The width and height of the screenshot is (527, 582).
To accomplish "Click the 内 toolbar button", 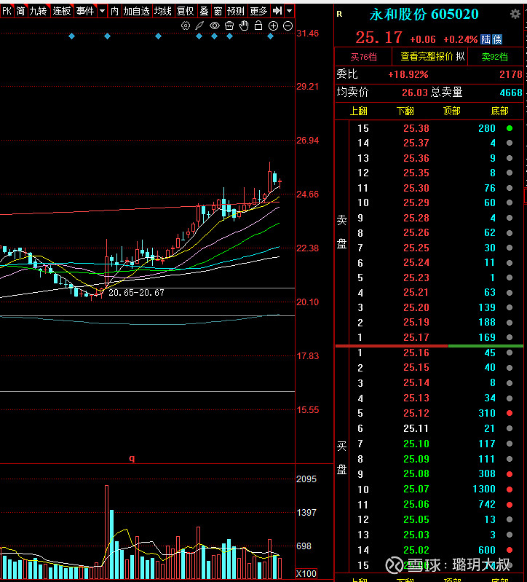I will pyautogui.click(x=114, y=11).
